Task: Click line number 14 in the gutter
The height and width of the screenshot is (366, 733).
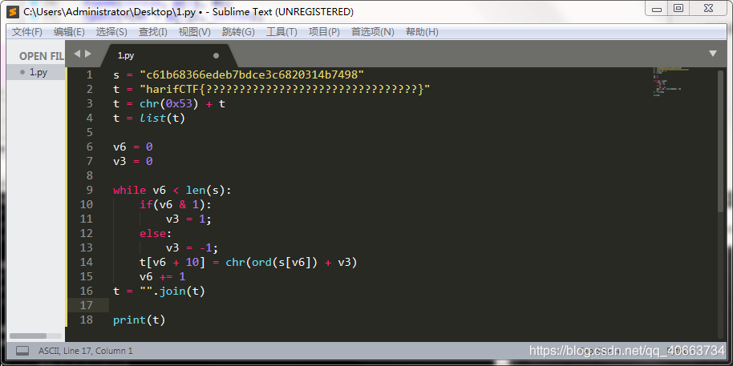Action: click(87, 262)
